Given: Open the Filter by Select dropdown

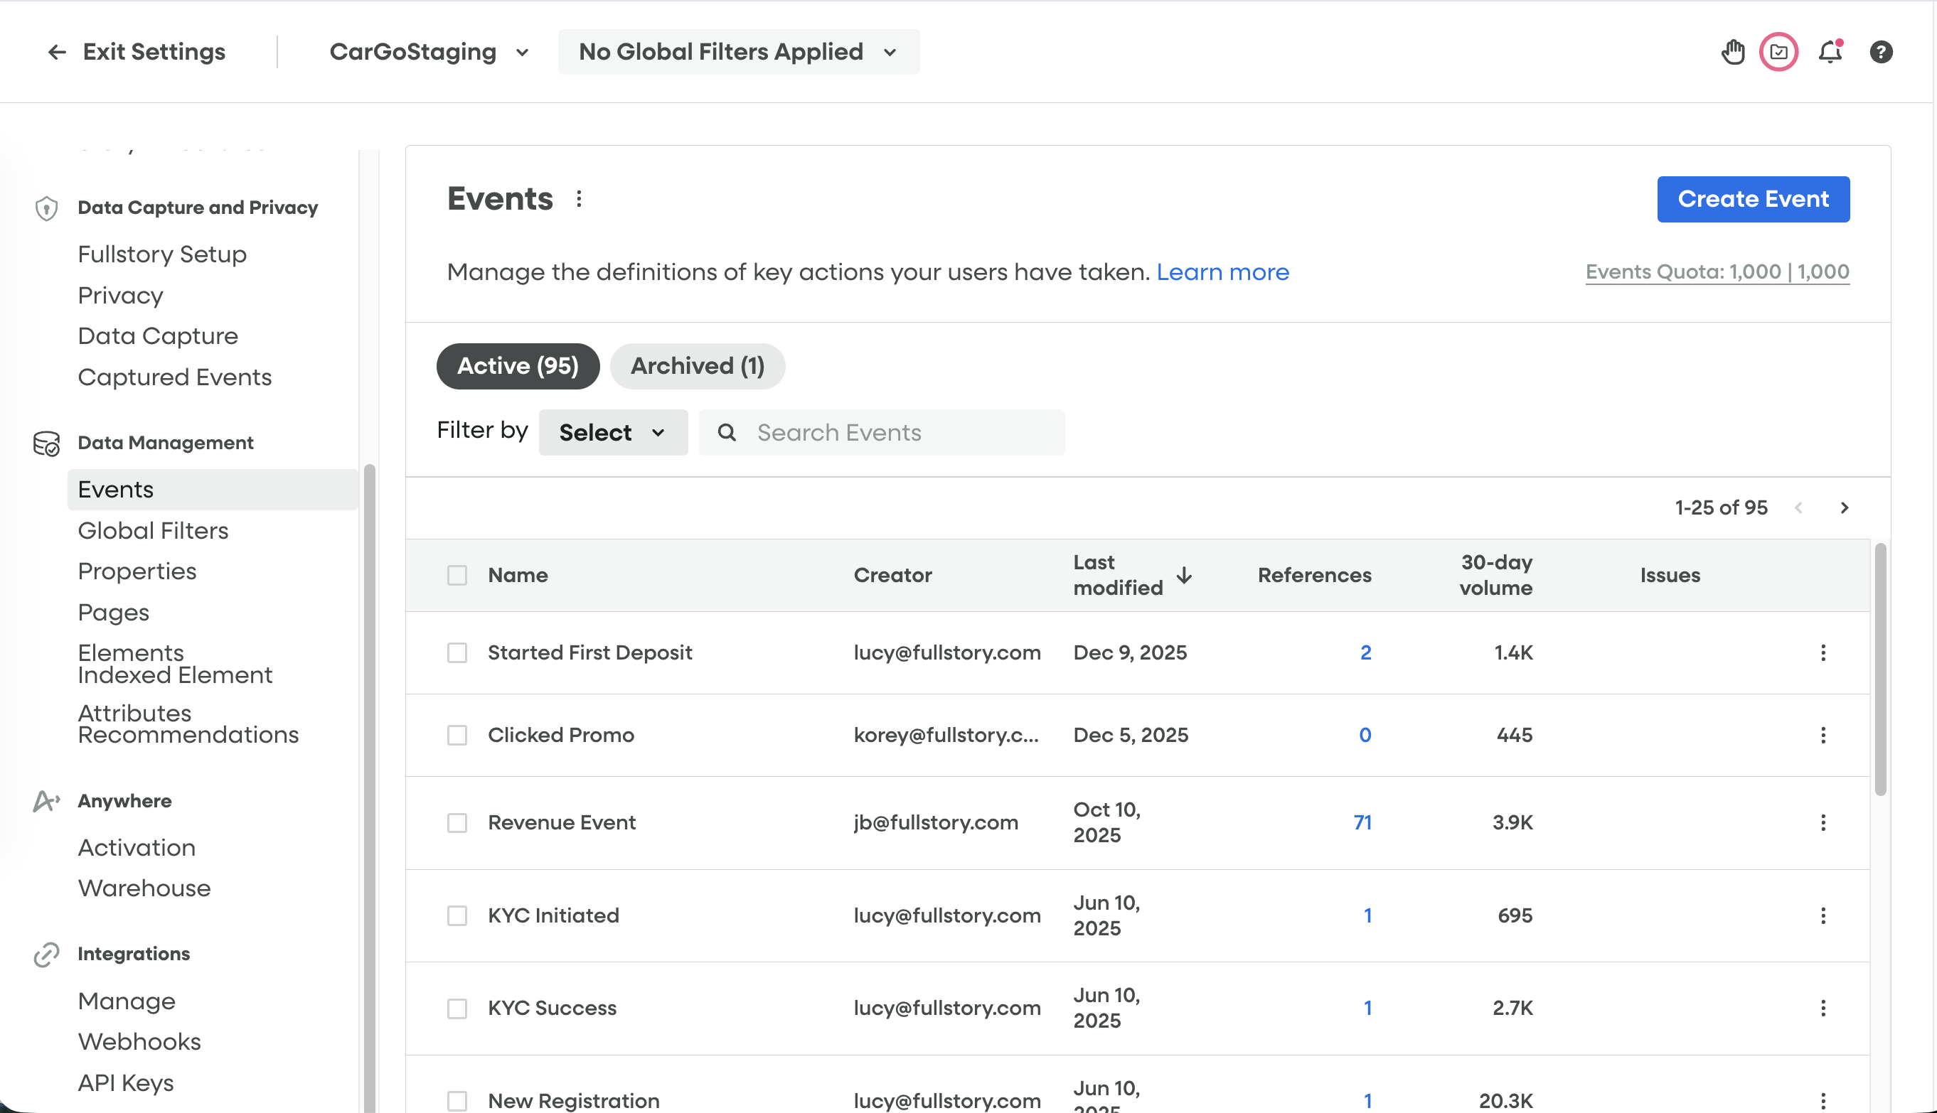Looking at the screenshot, I should 612,433.
